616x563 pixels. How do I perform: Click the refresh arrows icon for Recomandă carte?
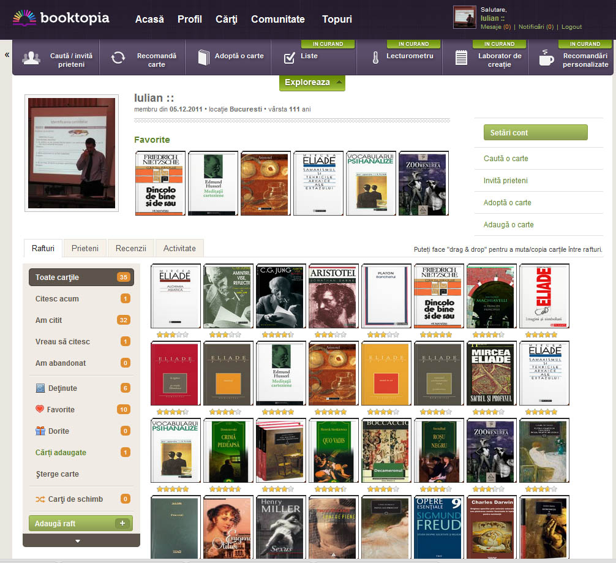[118, 58]
